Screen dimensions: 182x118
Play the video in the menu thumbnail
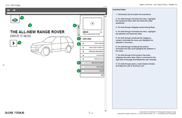92,24
